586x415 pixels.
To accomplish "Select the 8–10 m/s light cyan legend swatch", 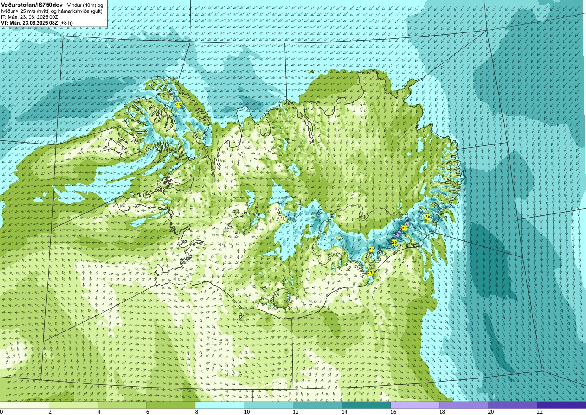I will pyautogui.click(x=220, y=405).
